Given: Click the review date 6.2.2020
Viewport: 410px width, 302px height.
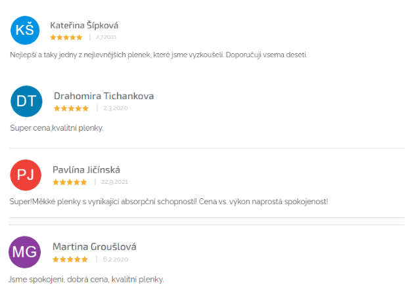Looking at the screenshot, I should [116, 259].
